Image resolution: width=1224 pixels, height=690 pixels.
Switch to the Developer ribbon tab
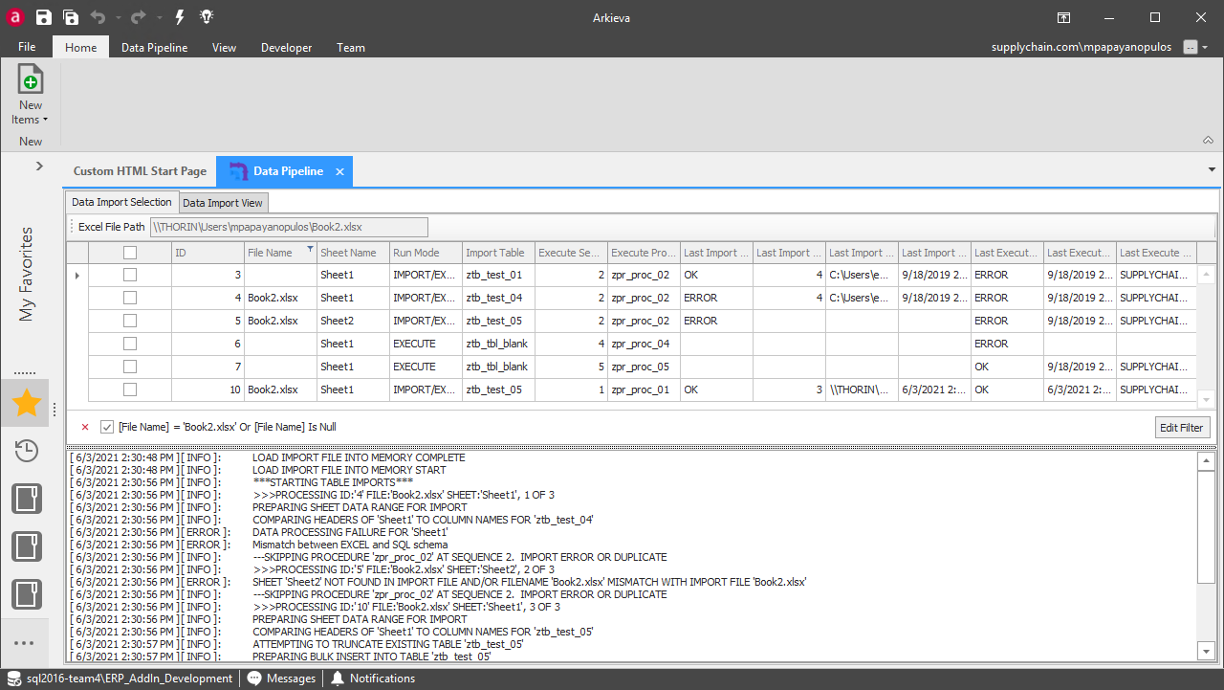(x=286, y=47)
